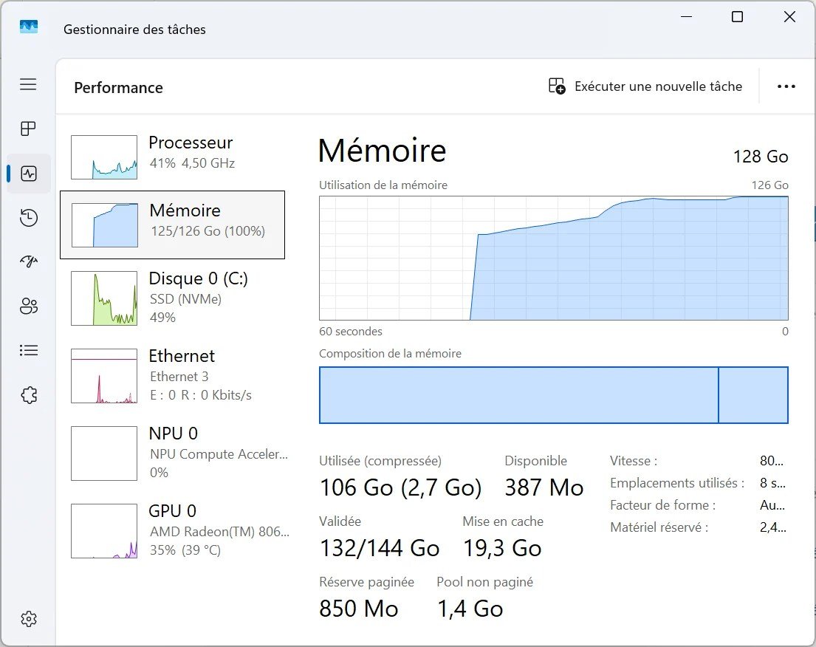Click the Ethernet mini graph thumbnail
Image resolution: width=816 pixels, height=647 pixels.
(104, 376)
